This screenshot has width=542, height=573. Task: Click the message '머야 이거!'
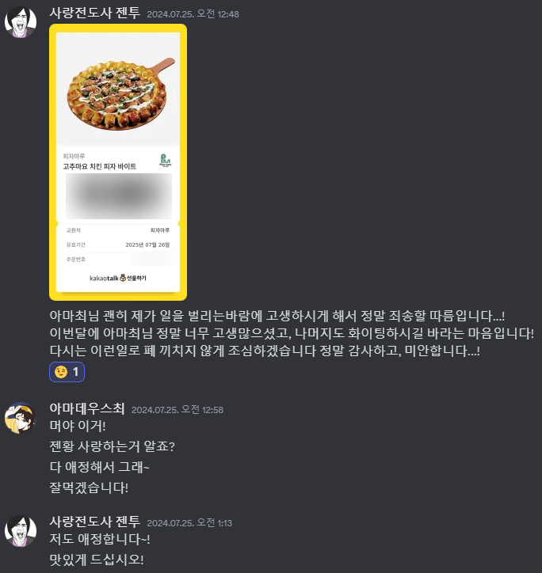coord(78,426)
